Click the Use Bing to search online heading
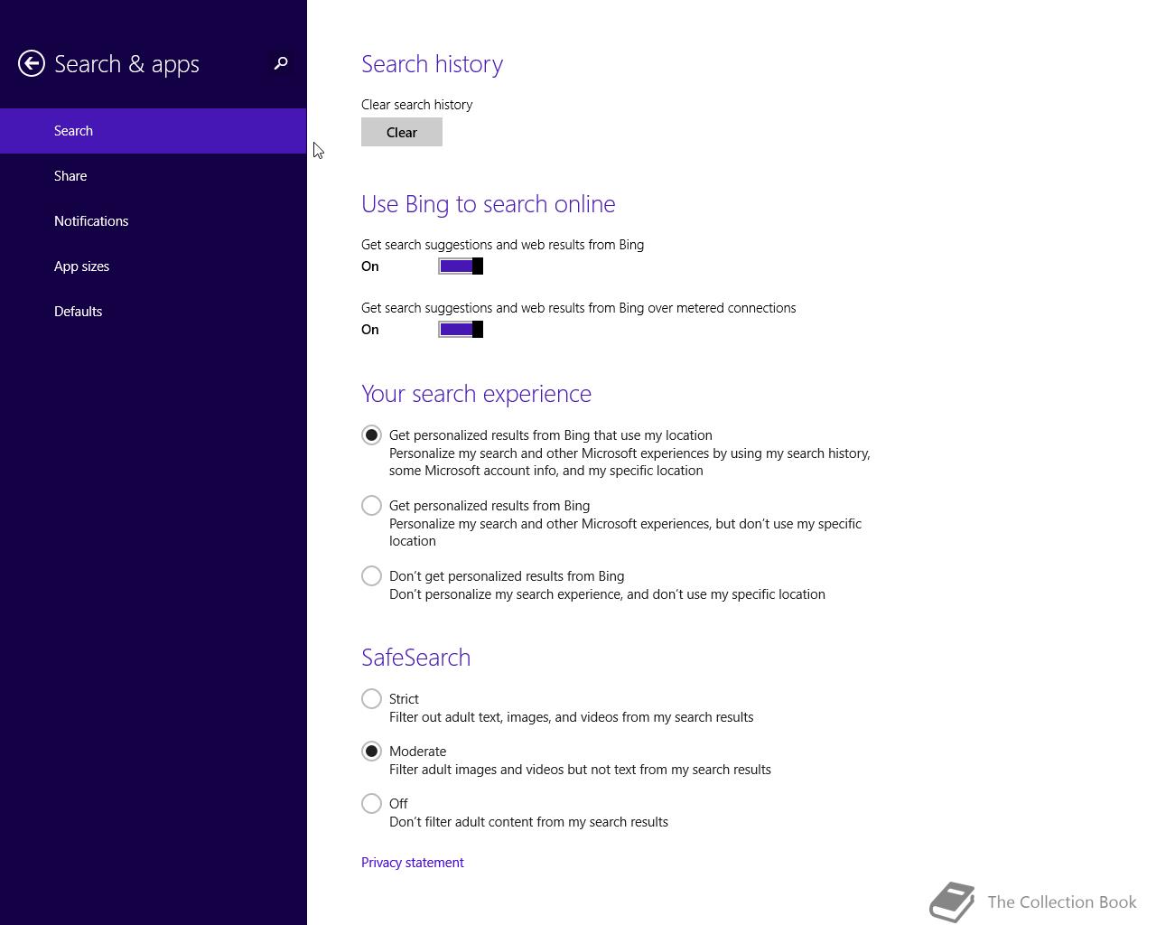Screen dimensions: 1156x925 coord(489,204)
